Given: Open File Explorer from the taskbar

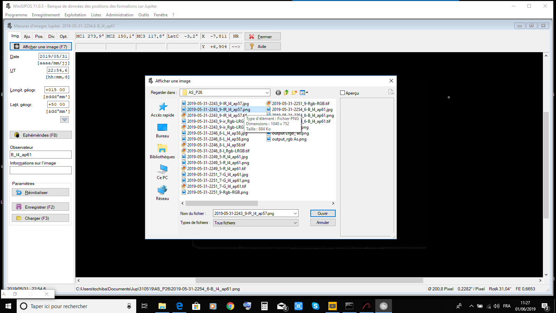Looking at the screenshot, I should point(162,306).
